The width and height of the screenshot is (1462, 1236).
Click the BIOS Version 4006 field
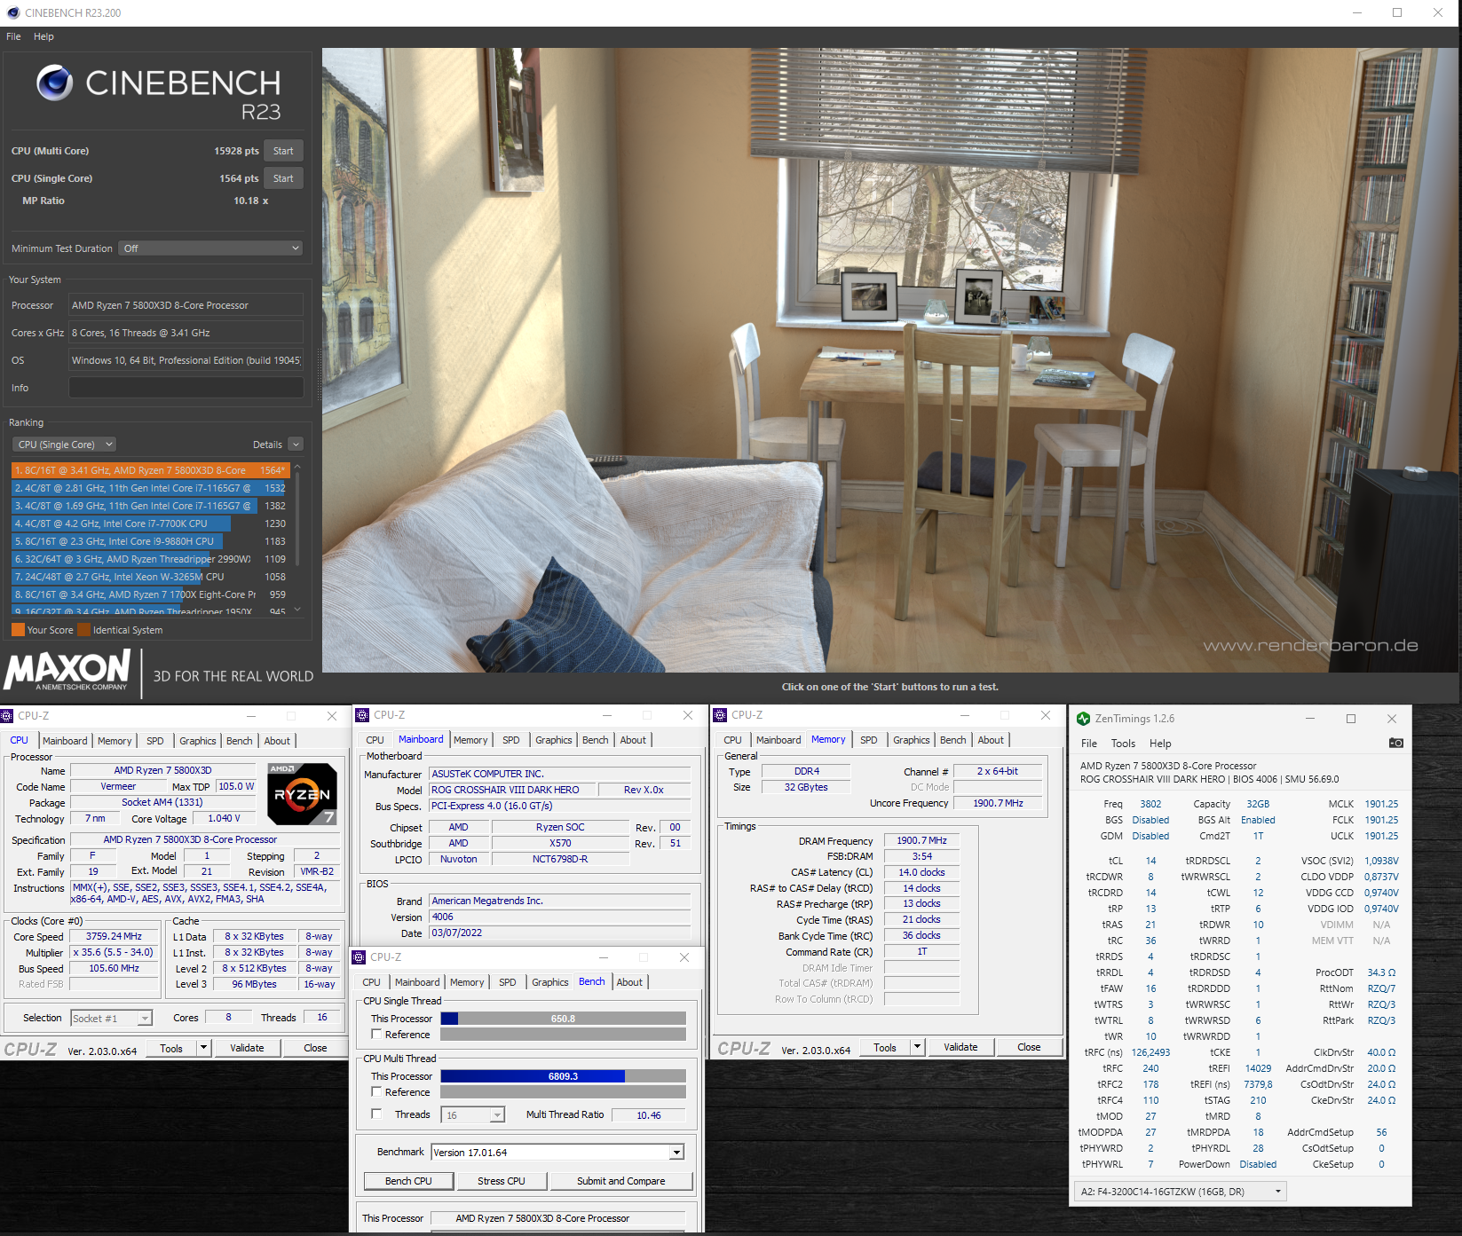pos(559,917)
